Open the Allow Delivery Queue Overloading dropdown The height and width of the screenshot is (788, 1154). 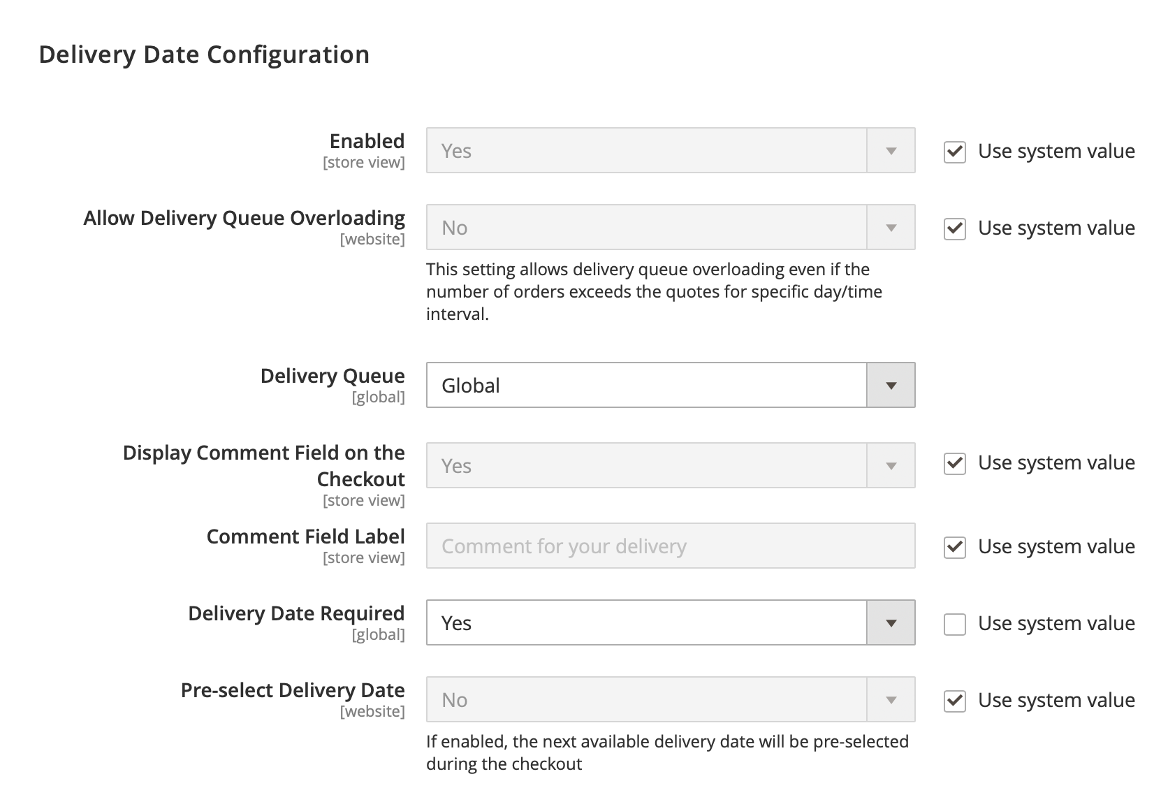pos(671,227)
